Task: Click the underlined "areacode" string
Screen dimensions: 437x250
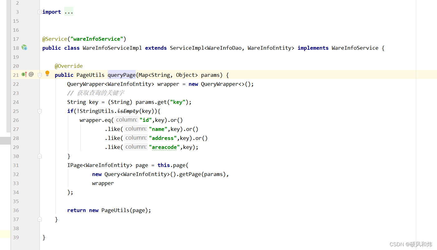Action: click(x=164, y=147)
